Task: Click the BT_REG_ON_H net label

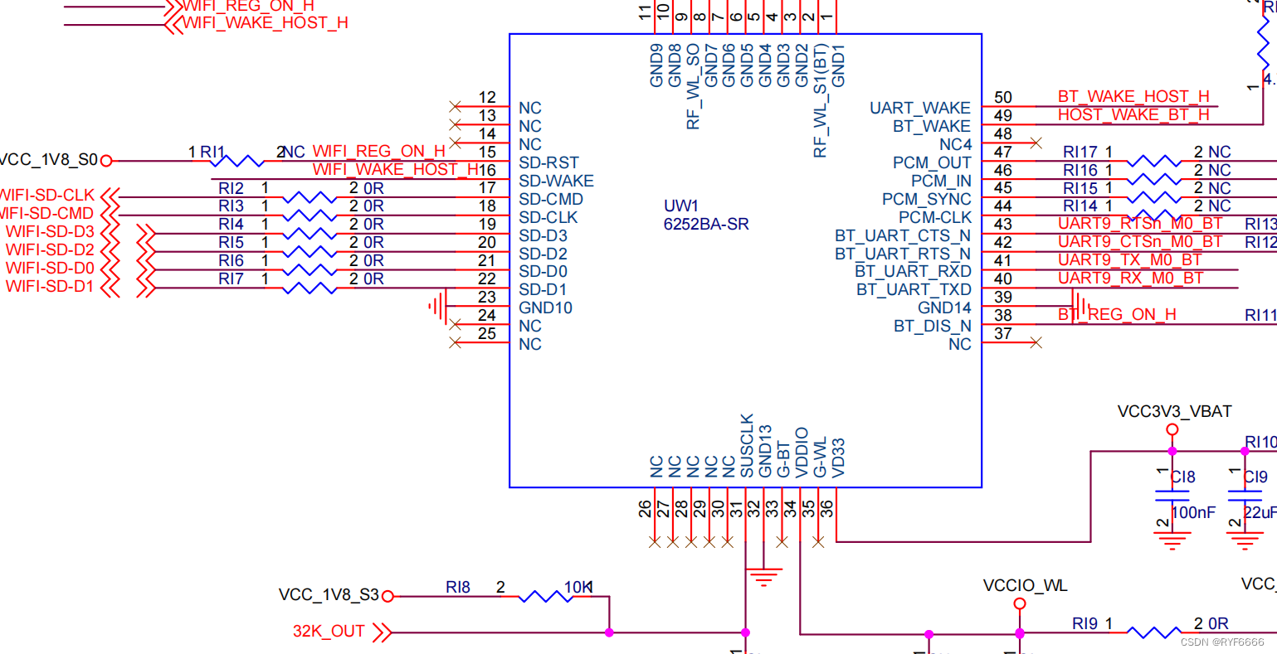Action: tap(1117, 315)
